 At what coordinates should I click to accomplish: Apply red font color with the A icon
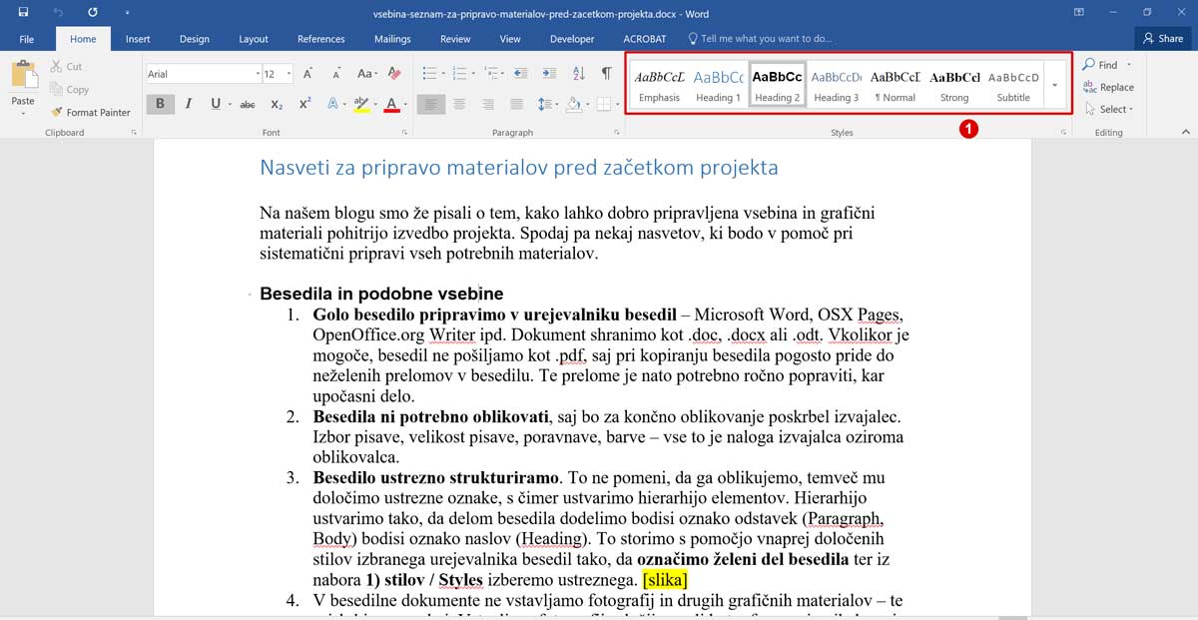[391, 104]
